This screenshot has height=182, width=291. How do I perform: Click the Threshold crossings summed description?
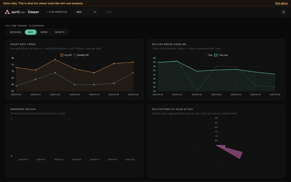[x=38, y=114]
